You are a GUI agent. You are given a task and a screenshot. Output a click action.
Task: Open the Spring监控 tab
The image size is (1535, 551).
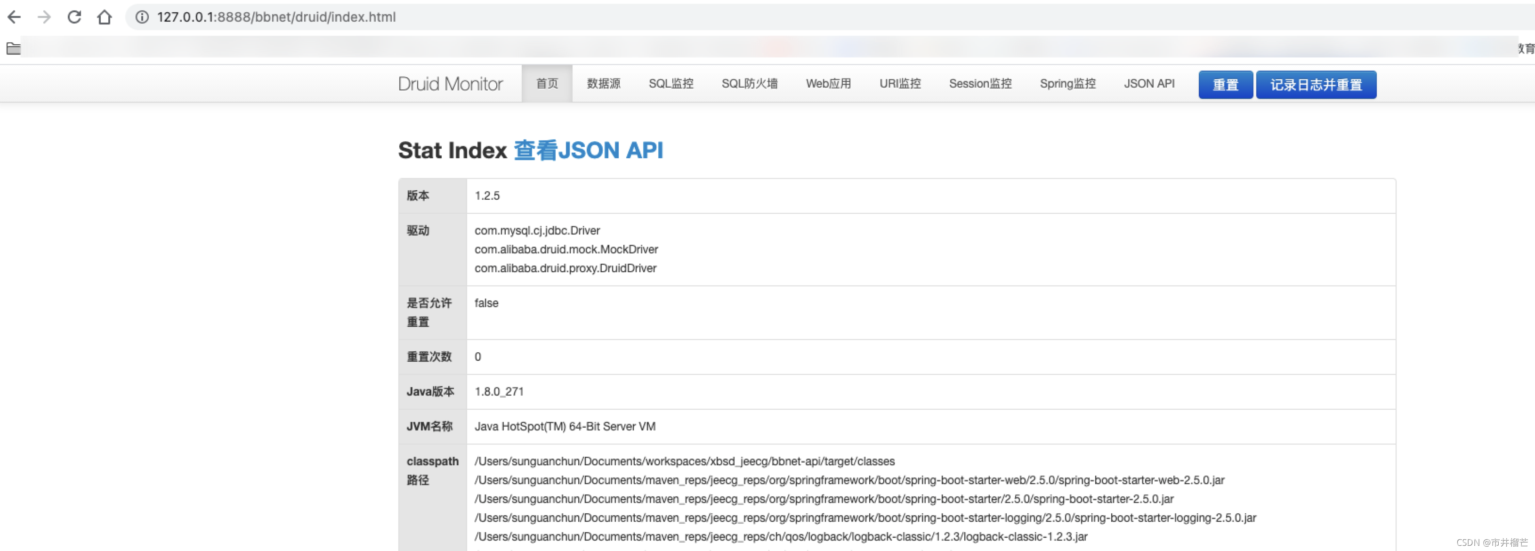click(1067, 84)
